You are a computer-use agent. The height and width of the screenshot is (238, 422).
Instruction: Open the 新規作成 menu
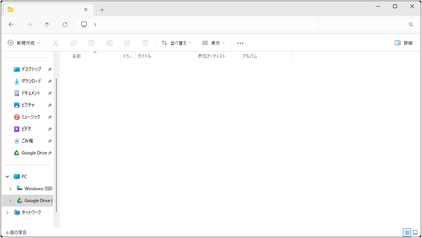click(x=23, y=43)
